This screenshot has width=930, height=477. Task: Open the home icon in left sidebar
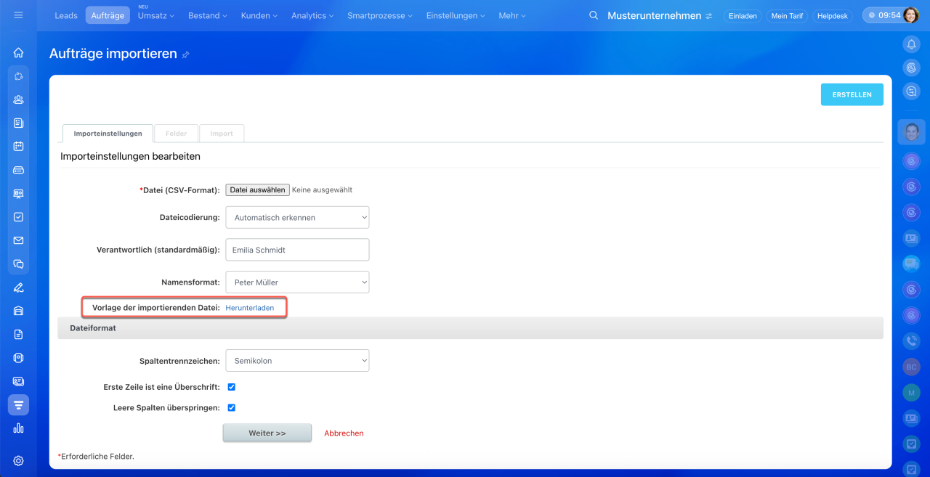pos(18,52)
